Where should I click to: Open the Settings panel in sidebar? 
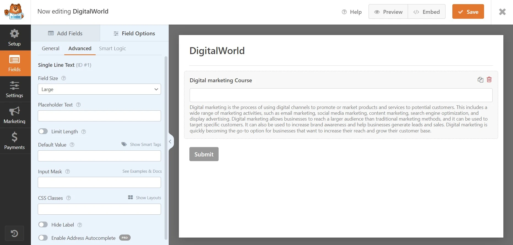tap(14, 89)
